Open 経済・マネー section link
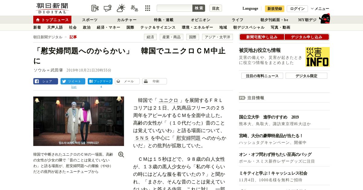This screenshot has width=363, height=190. coord(108,27)
